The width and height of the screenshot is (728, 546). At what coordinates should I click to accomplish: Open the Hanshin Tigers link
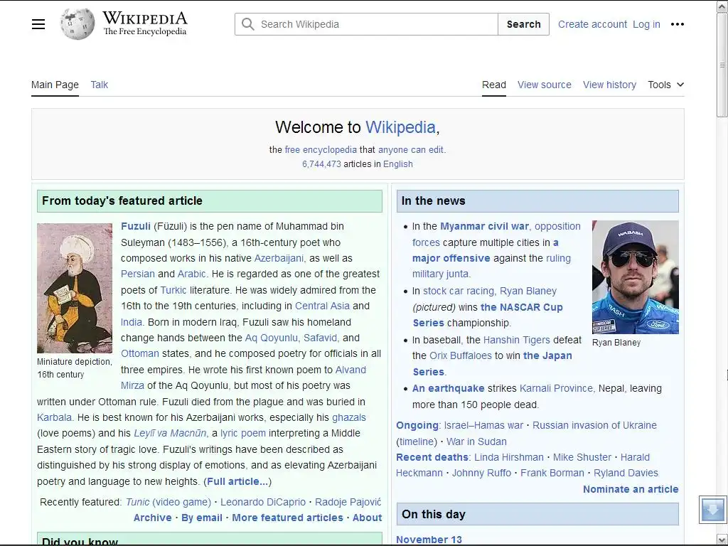[516, 340]
